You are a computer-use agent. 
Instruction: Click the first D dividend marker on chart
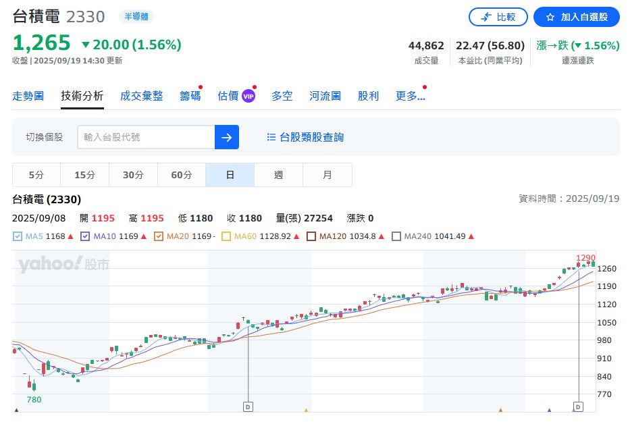pos(248,406)
